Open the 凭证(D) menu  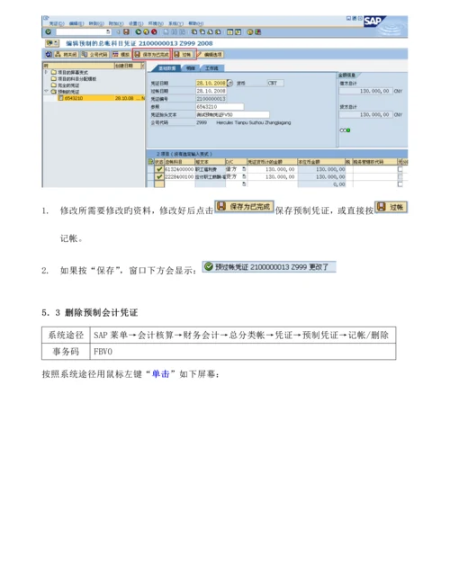[57, 23]
